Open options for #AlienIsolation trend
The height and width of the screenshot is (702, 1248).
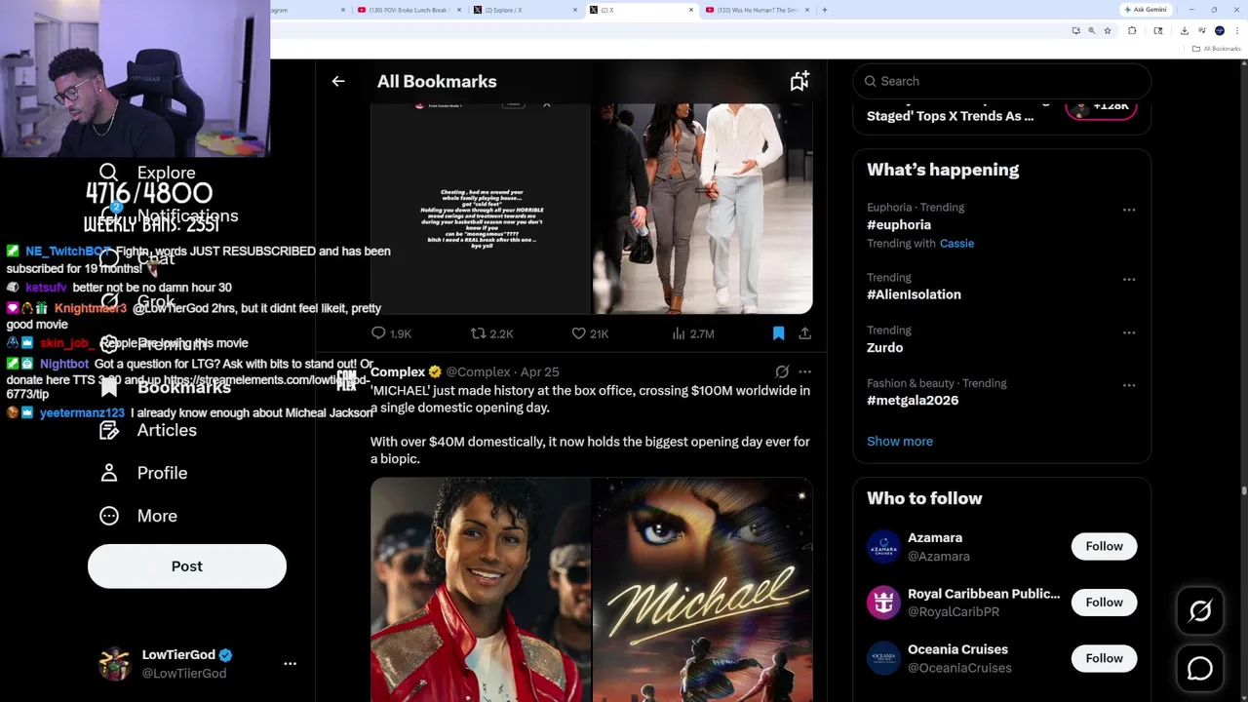pos(1129,280)
